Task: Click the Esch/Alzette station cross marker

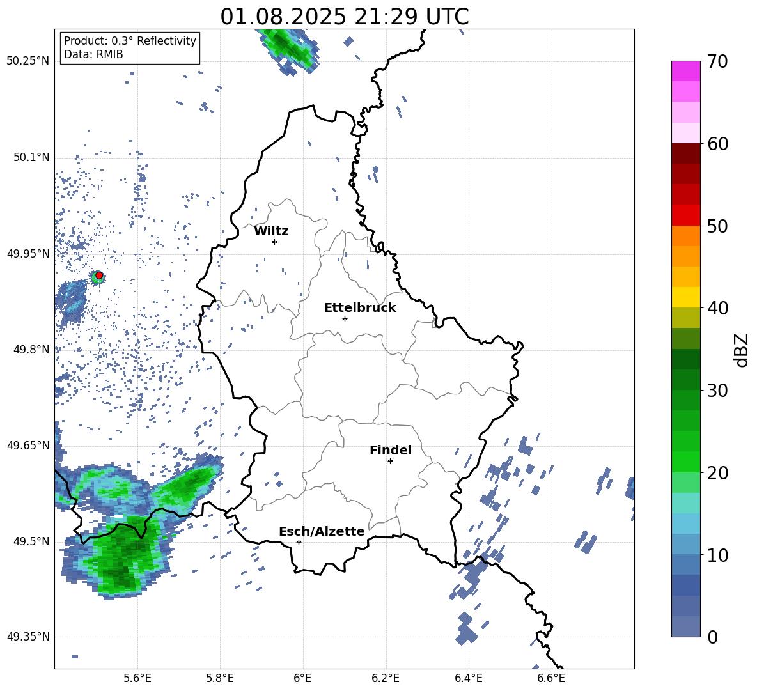Action: coord(299,542)
